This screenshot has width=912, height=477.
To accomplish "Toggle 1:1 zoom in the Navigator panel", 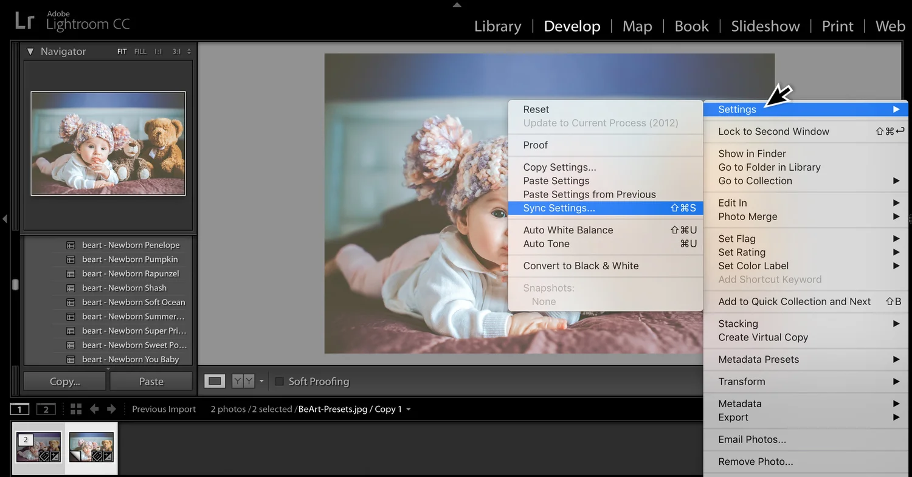I will (x=157, y=51).
